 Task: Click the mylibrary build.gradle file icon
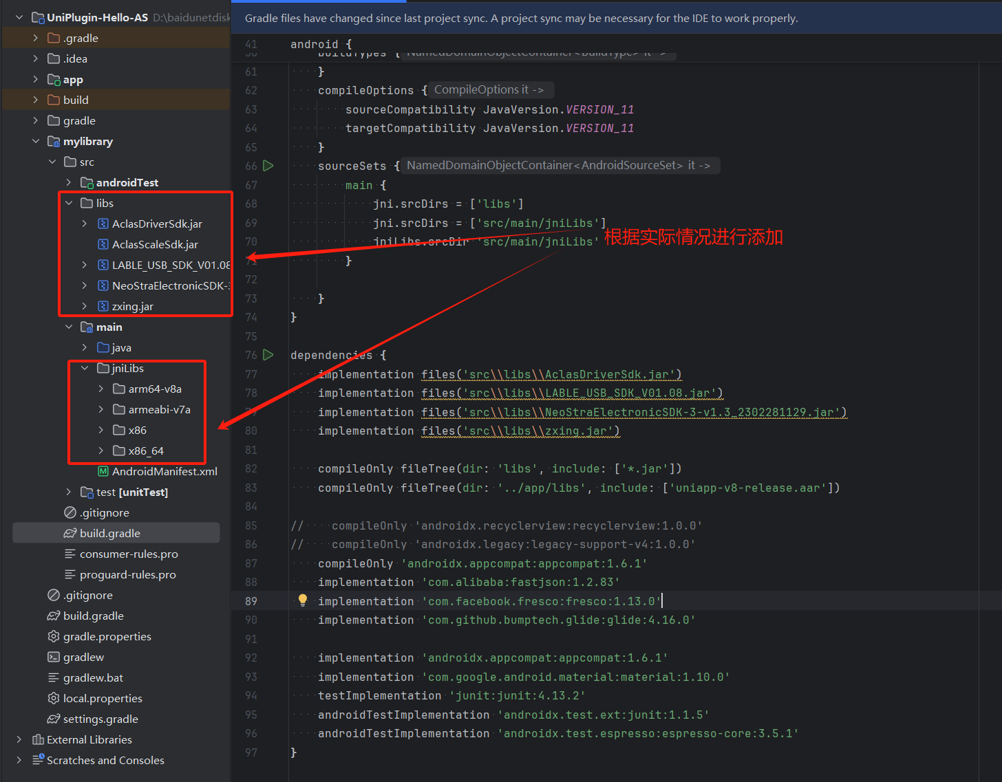(70, 533)
